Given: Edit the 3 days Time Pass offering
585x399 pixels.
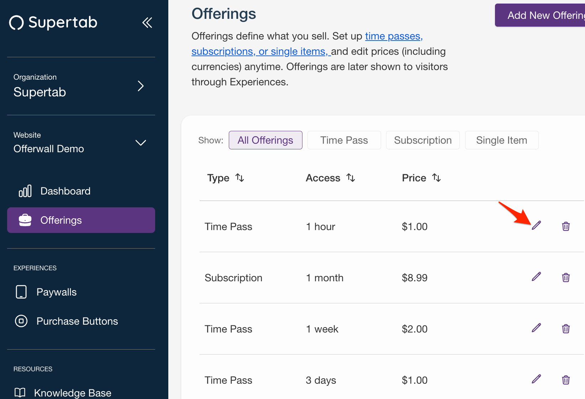Looking at the screenshot, I should (x=536, y=379).
